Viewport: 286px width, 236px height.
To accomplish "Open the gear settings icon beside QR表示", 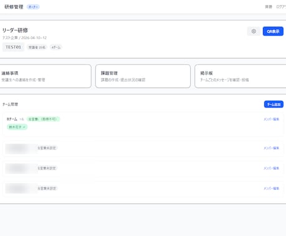I will 254,31.
